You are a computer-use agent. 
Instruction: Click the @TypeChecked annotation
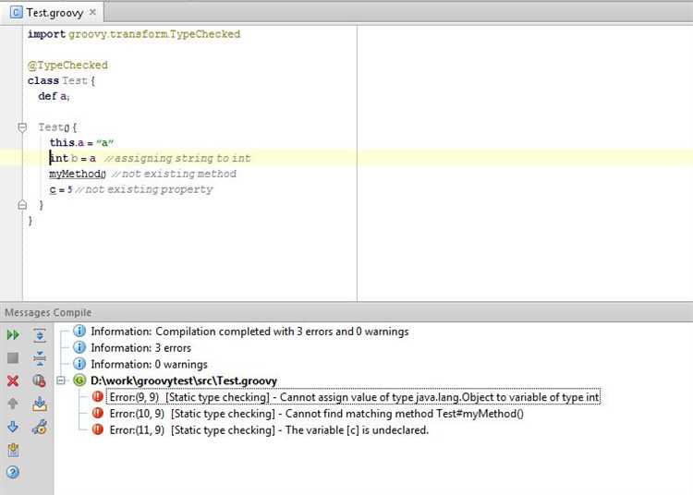(x=67, y=66)
